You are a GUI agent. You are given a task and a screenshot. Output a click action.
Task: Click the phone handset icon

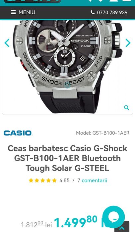93,12
